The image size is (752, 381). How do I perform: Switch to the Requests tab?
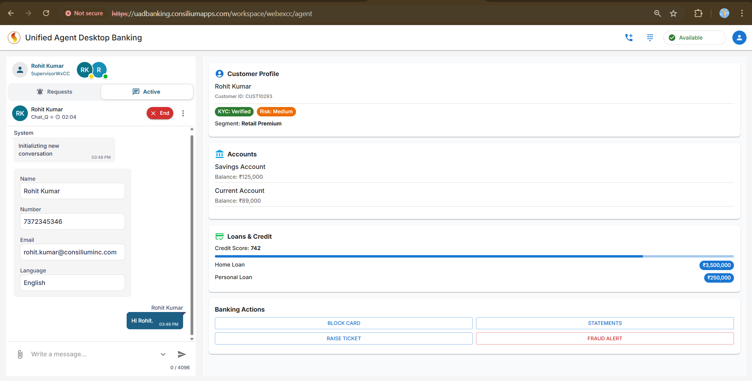[54, 92]
